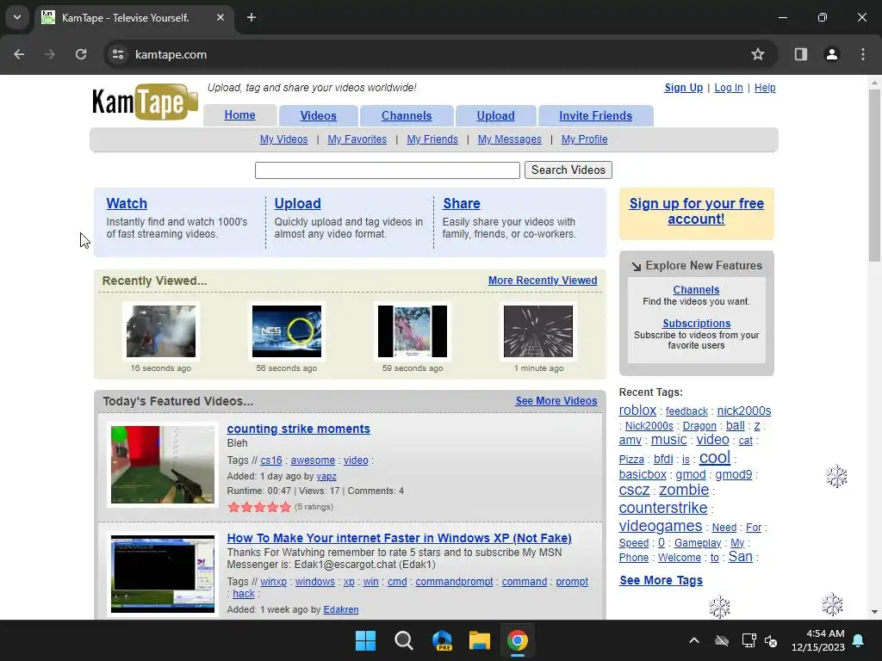Click the cs16 tag
This screenshot has height=661, width=882.
271,460
